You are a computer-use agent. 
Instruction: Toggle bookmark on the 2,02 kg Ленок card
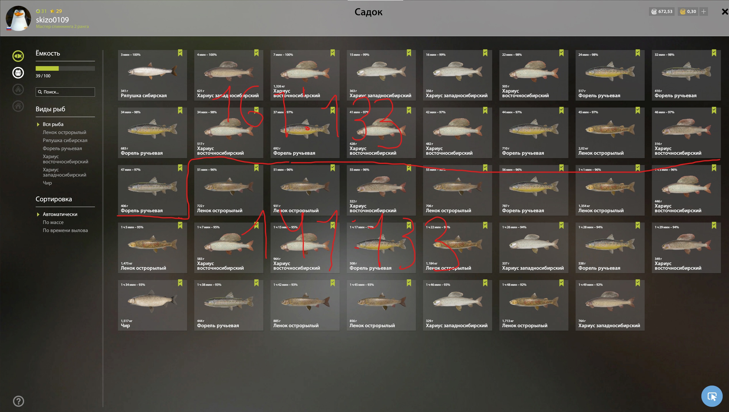point(638,110)
